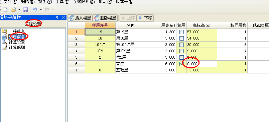Image resolution: width=269 pixels, height=122 pixels.
Task: Click 底标高 cell 57.000
Action: pos(202,32)
